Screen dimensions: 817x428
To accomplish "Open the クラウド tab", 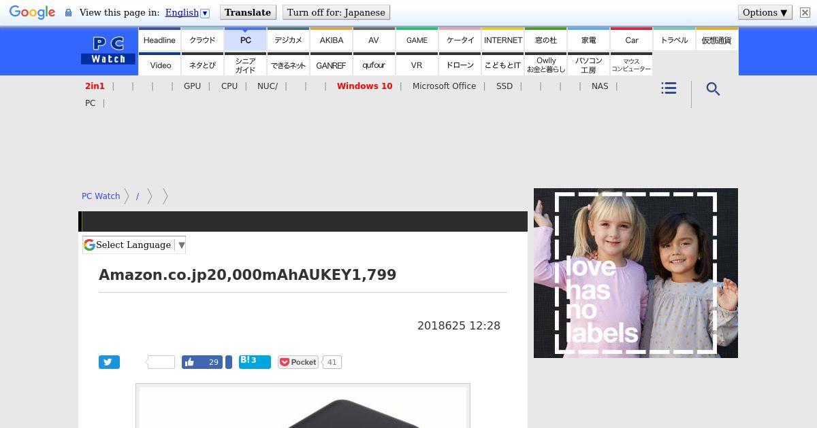I will pos(202,39).
